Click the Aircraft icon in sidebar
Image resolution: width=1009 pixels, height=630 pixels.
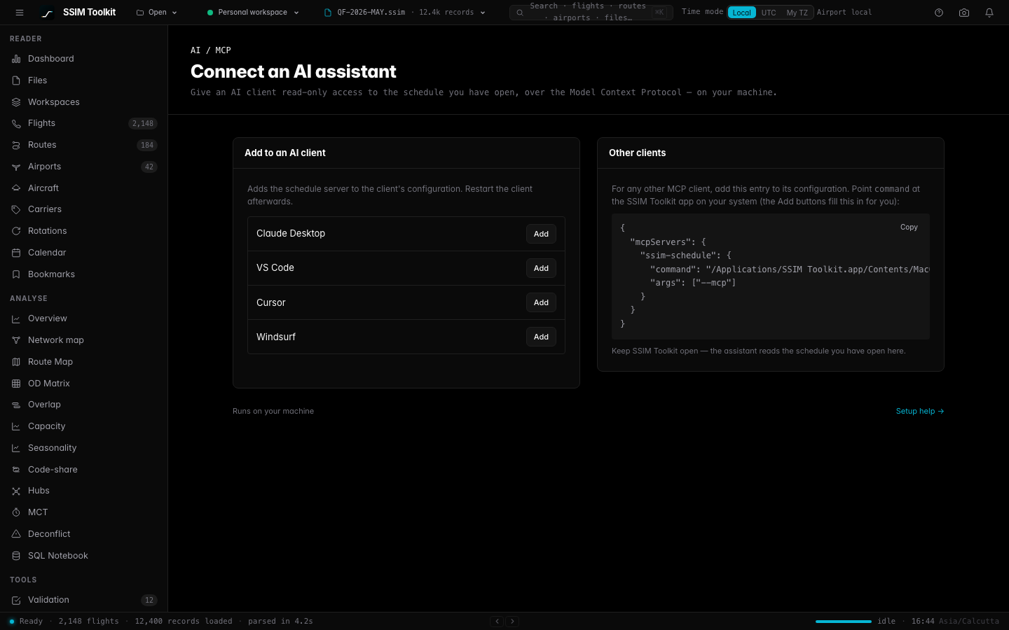point(16,188)
